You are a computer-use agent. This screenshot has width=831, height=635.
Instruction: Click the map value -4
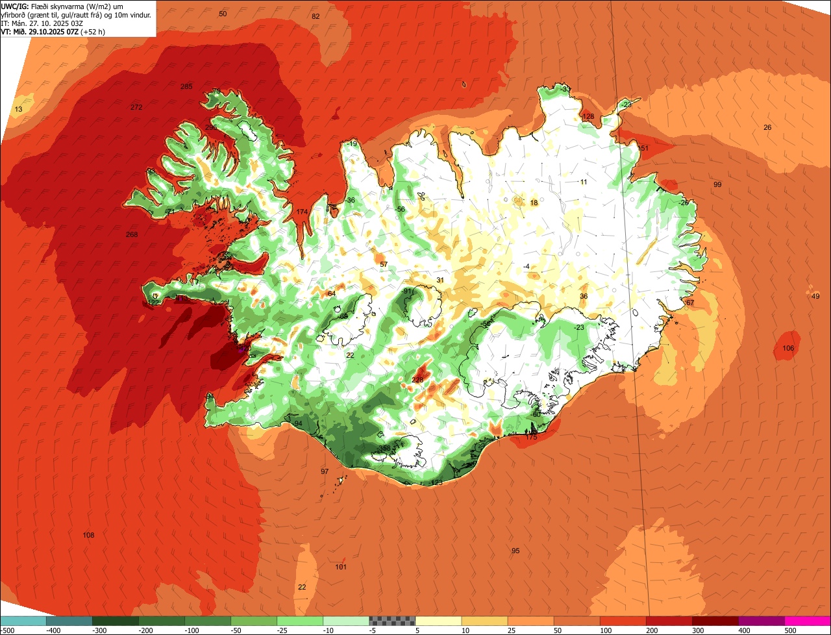coord(526,266)
